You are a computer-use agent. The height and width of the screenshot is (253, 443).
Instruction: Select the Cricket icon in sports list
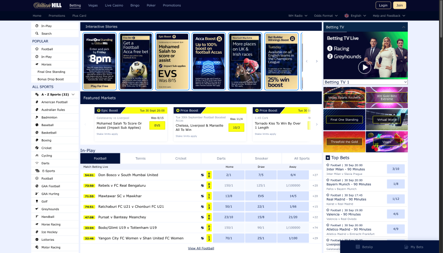(x=37, y=148)
